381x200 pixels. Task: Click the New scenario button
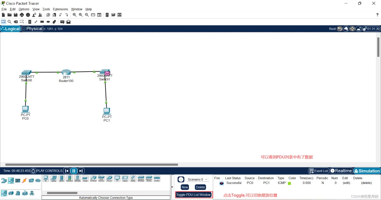(x=185, y=187)
